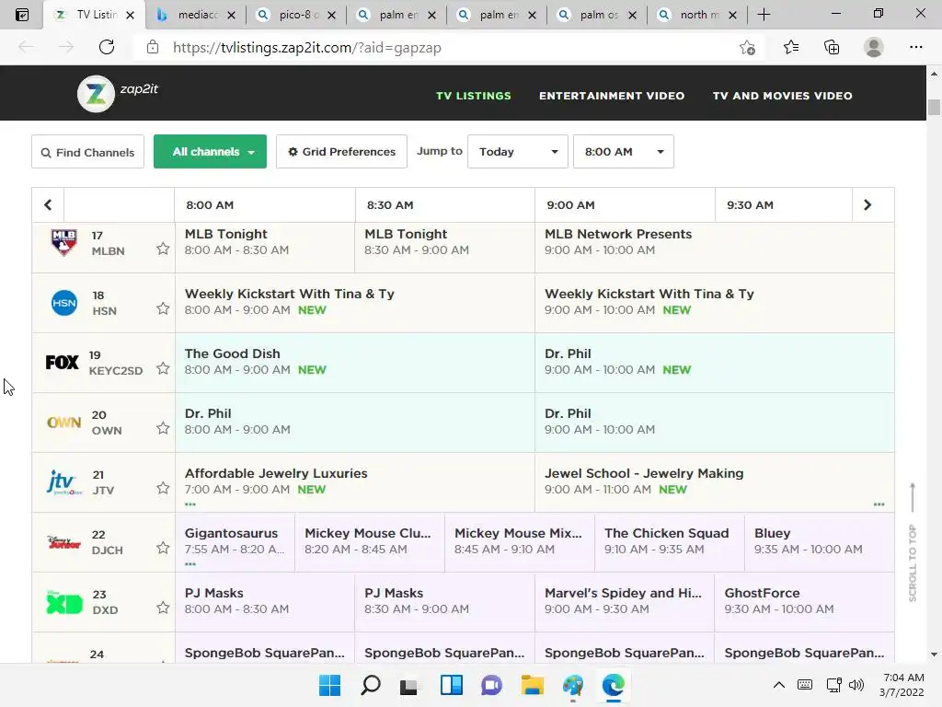942x707 pixels.
Task: Click the zap2it logo
Action: 118,93
